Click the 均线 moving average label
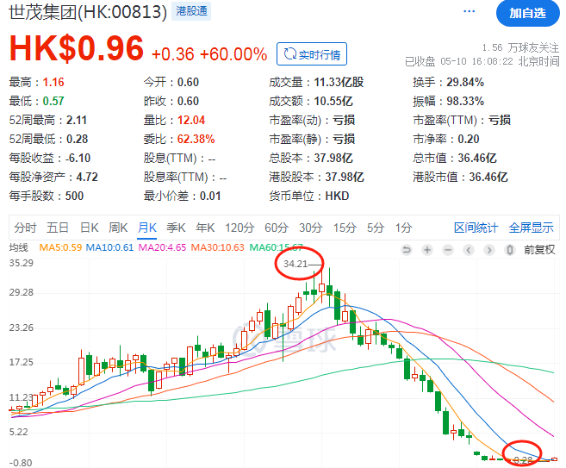This screenshot has width=566, height=468. click(18, 247)
